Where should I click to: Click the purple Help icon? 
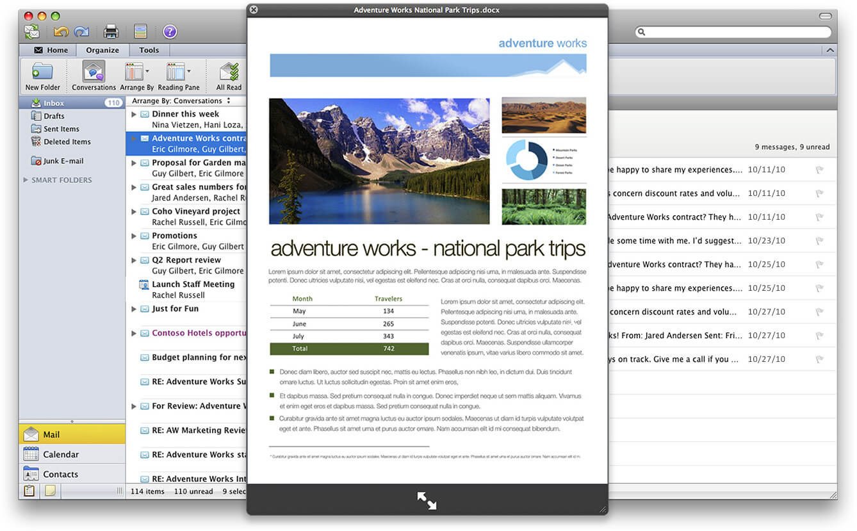[168, 31]
